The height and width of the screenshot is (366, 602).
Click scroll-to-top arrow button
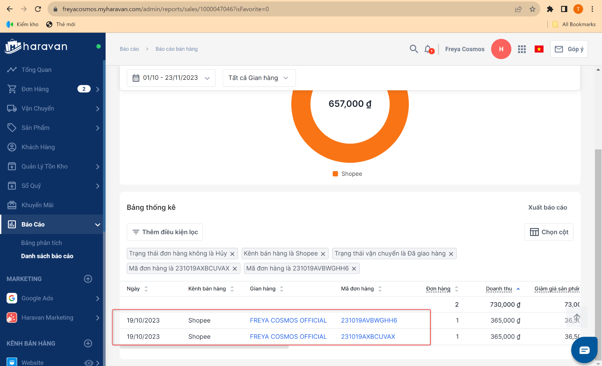pos(577,317)
